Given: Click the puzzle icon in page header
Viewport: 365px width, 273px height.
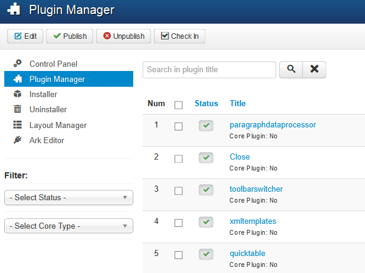Looking at the screenshot, I should tap(15, 11).
